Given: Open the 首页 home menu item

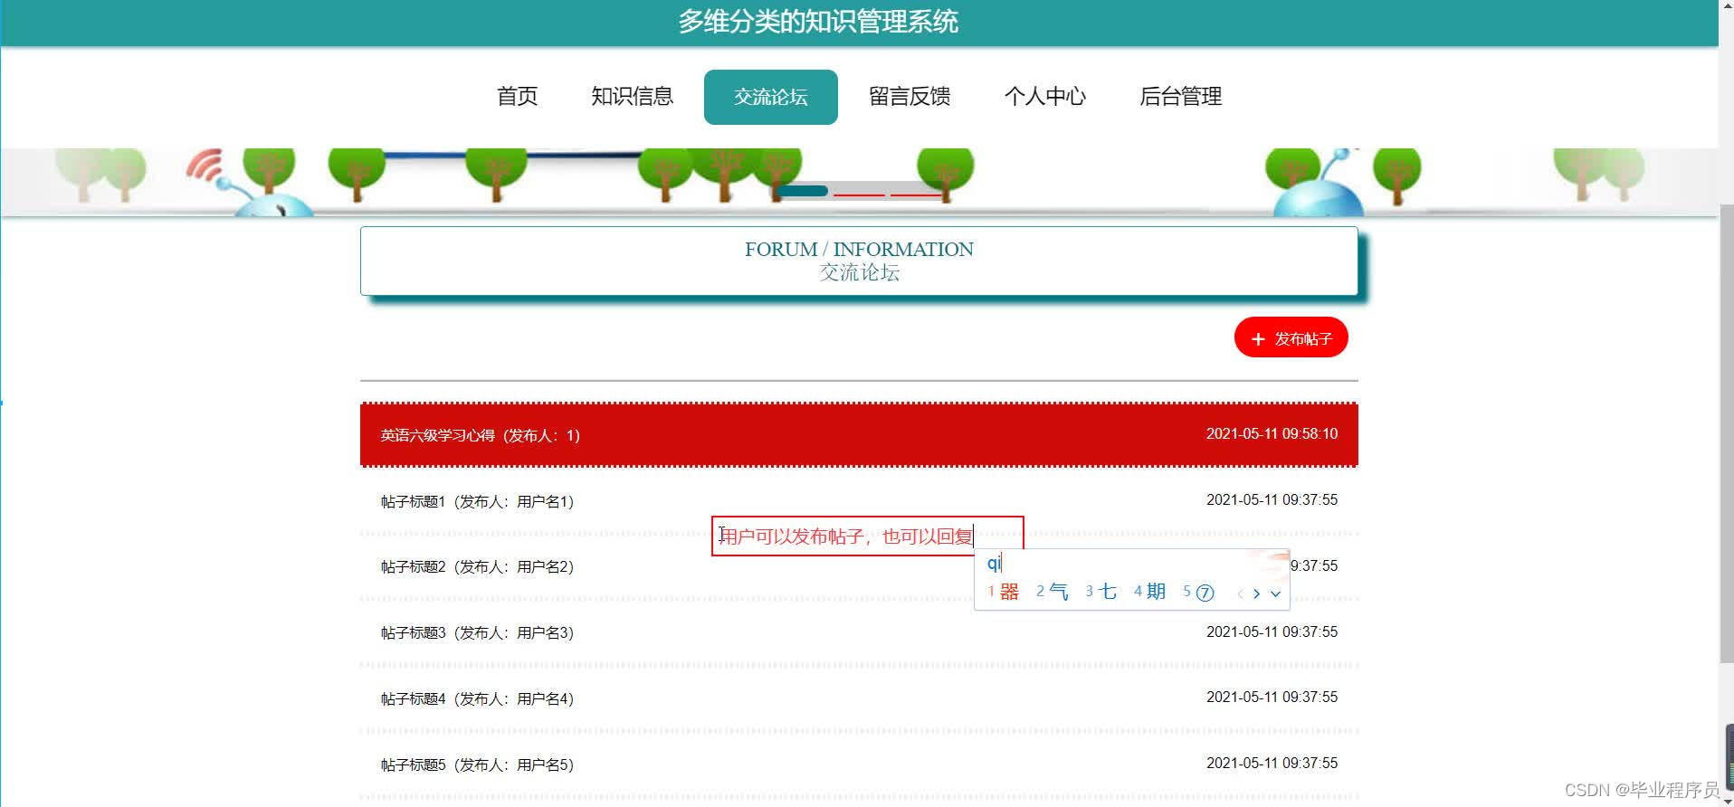Looking at the screenshot, I should click(x=518, y=97).
